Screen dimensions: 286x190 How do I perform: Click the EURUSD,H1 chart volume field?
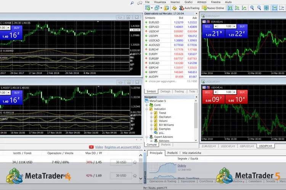coord(225,26)
